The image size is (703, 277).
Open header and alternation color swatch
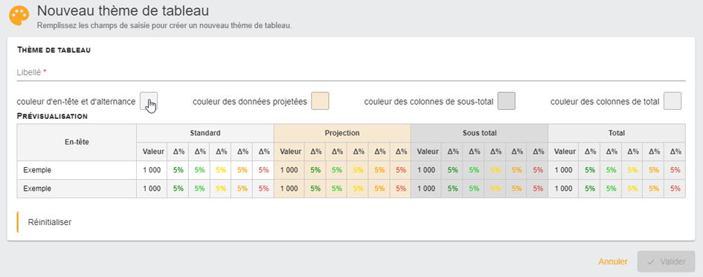149,101
